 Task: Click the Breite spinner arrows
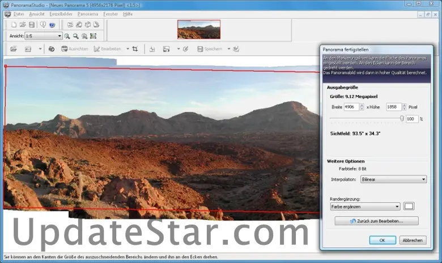(x=362, y=107)
